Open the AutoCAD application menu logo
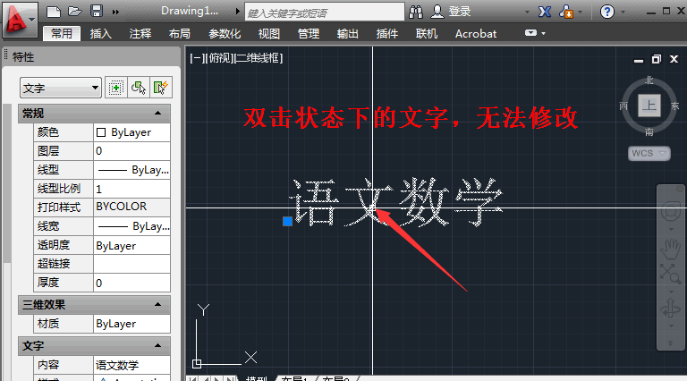The image size is (687, 381). point(20,20)
